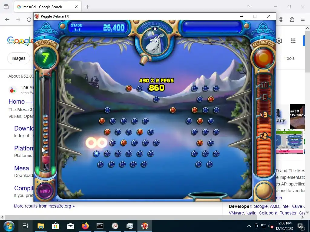
Task: Click the Super Guide counter above unicorn
Action: [x=155, y=29]
